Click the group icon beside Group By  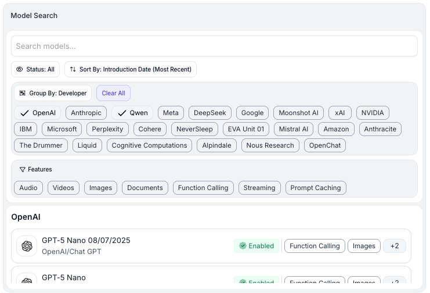[23, 93]
